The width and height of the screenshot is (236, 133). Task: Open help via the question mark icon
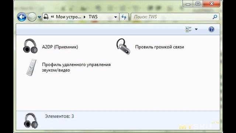tap(211, 29)
